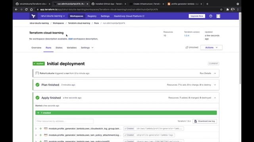Screen dimensions: 254x142
Task: Switch to the profile-generator-lambda browser tab
Action: [x=185, y=4]
